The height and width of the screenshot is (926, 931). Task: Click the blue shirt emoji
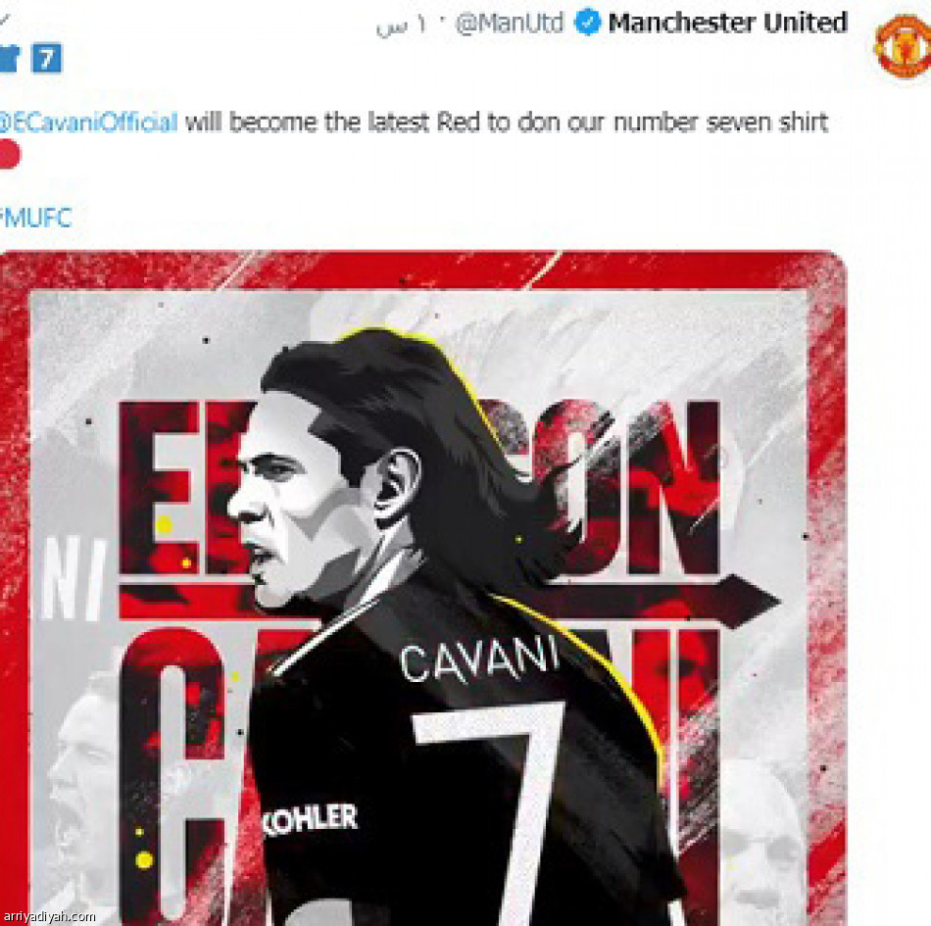pos(10,58)
